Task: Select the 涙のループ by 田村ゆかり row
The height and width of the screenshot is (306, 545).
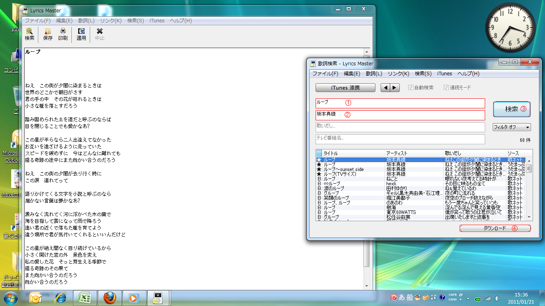Action: pos(421,188)
